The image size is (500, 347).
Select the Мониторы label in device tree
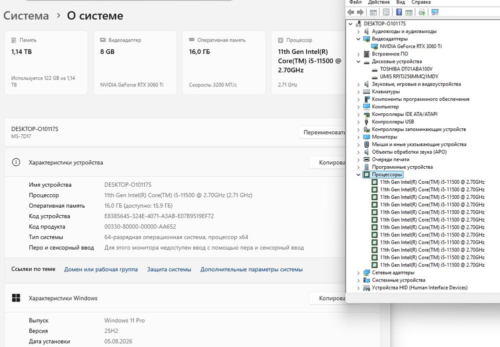pyautogui.click(x=384, y=137)
